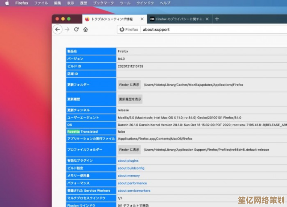Open the Apple menu

point(7,3)
